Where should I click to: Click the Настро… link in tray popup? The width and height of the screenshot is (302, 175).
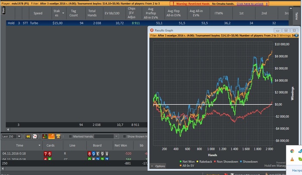297,170
